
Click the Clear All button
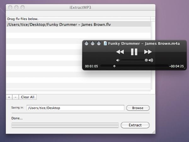[28, 97]
